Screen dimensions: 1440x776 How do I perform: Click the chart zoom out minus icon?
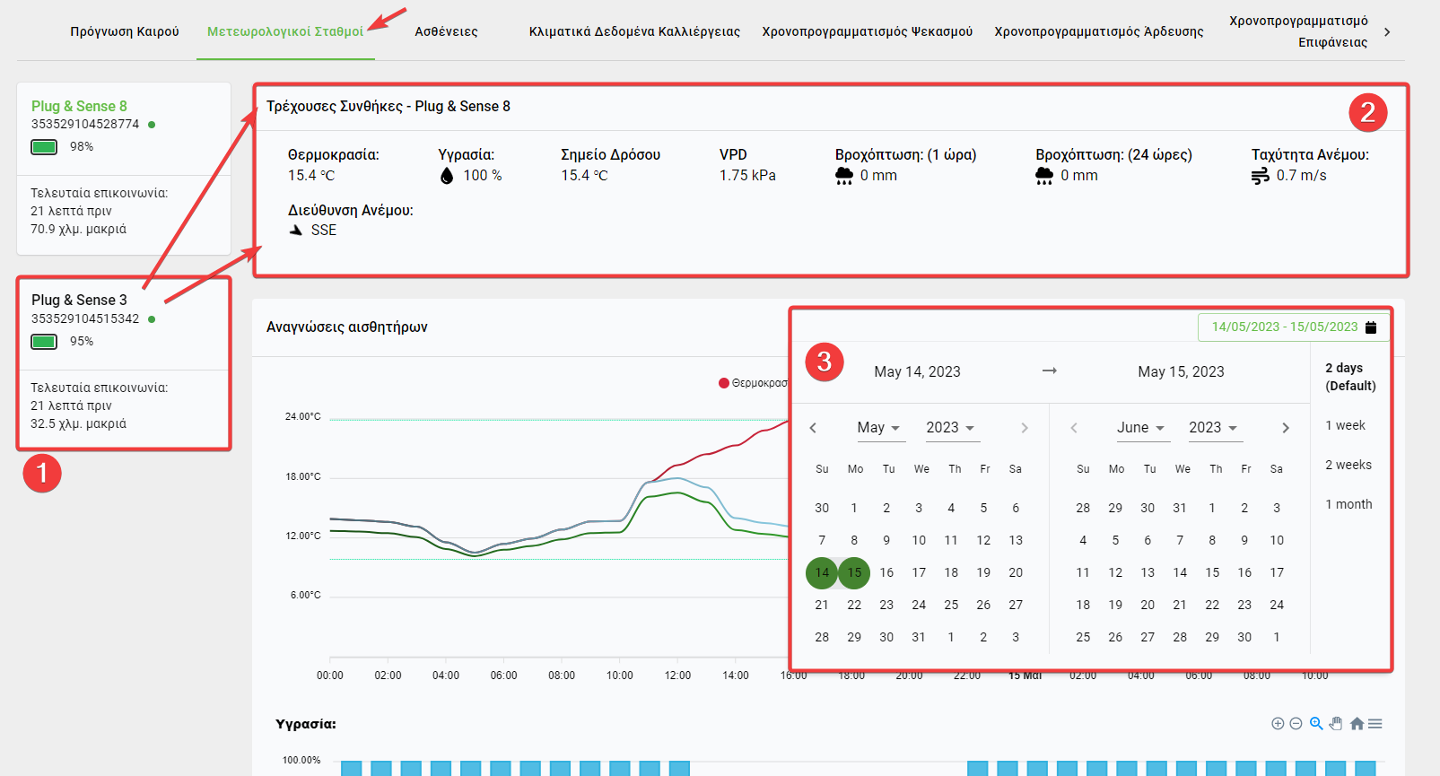click(1296, 724)
